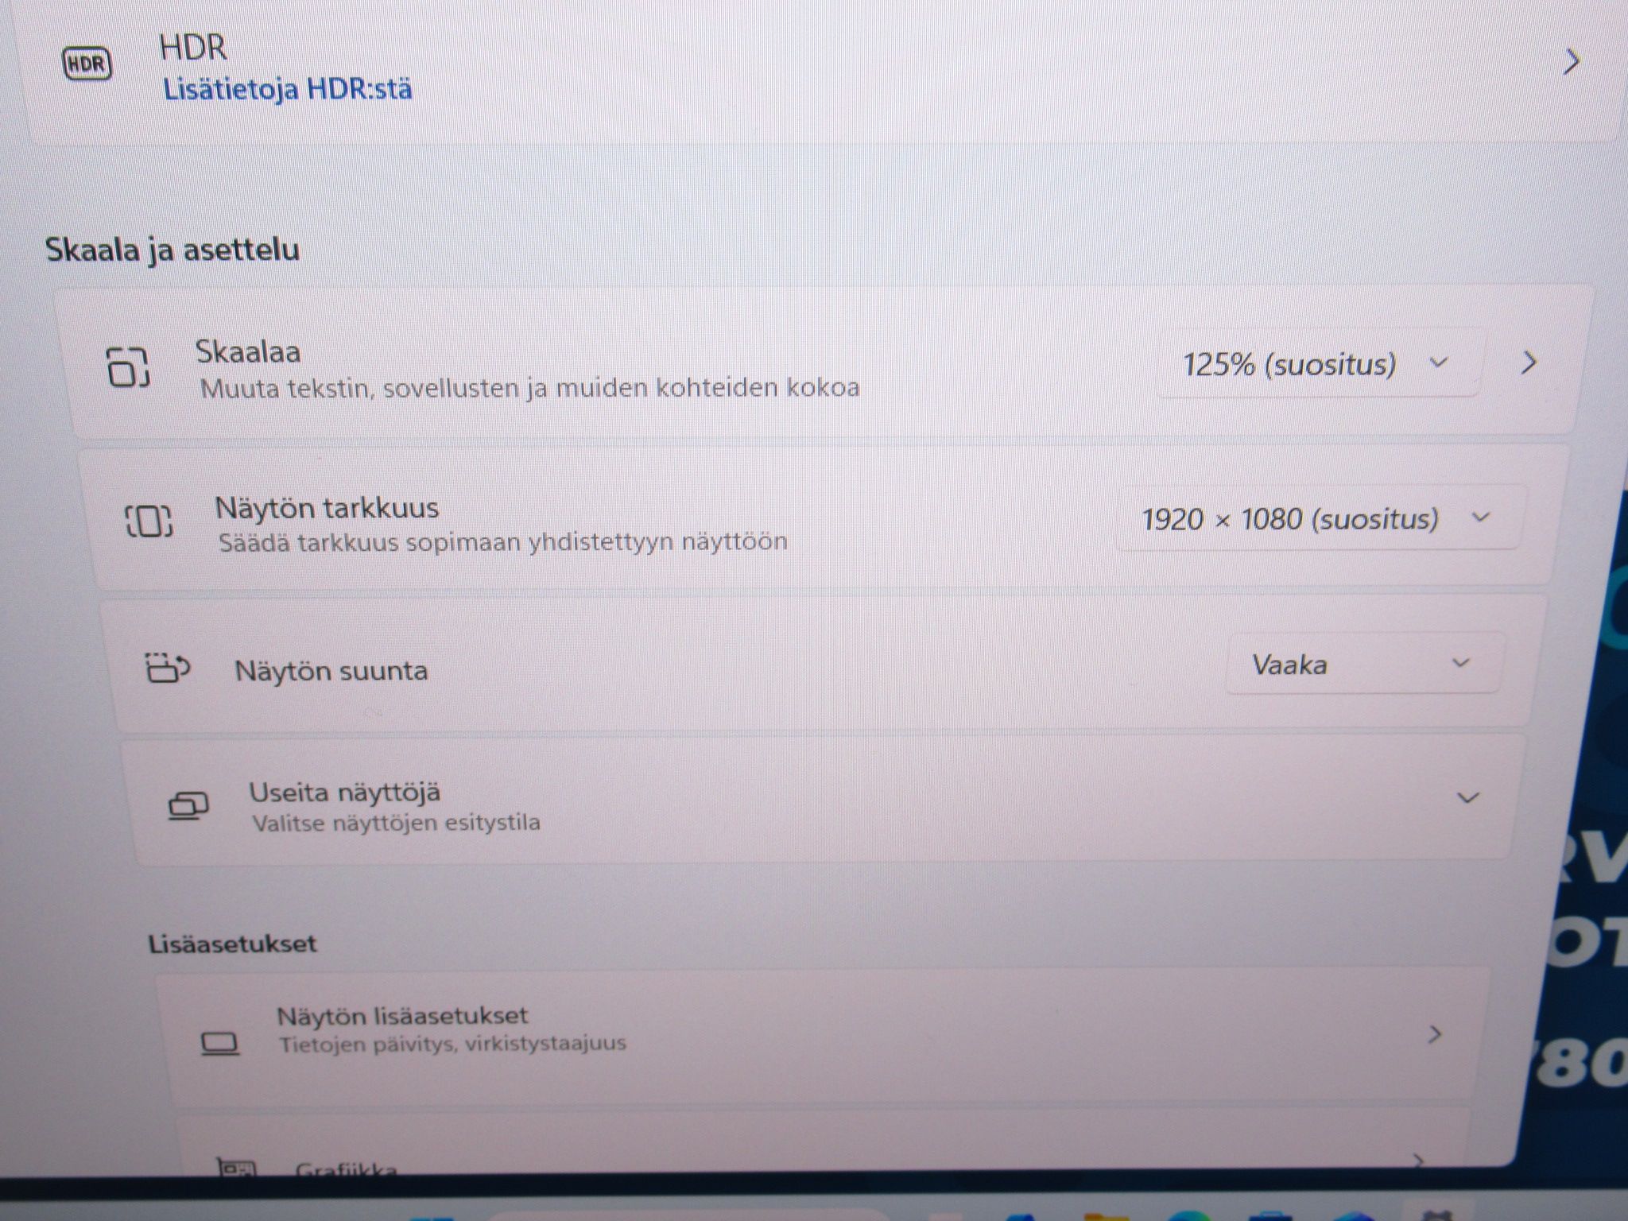
Task: Click the Useita näyttöjä row title
Action: (345, 792)
